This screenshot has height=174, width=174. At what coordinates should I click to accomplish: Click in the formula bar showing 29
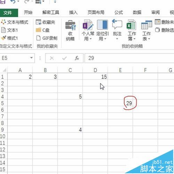pos(129,58)
